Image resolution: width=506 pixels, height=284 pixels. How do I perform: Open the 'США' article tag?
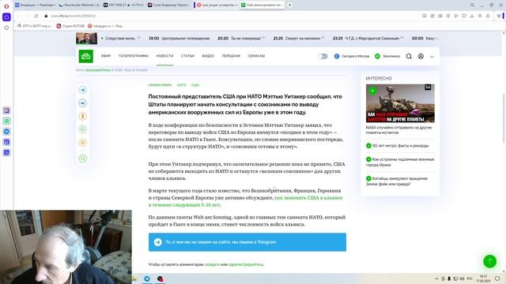click(x=195, y=85)
